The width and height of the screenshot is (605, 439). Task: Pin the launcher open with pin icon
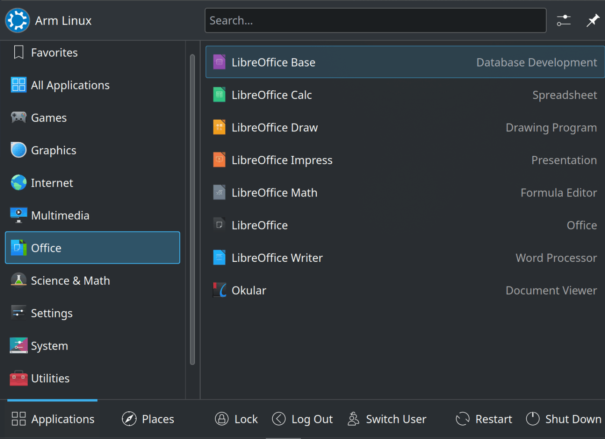point(592,20)
